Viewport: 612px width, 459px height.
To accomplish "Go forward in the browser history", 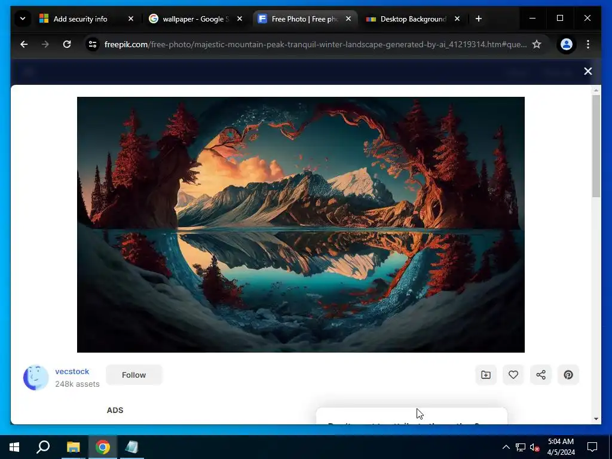I will tap(45, 44).
